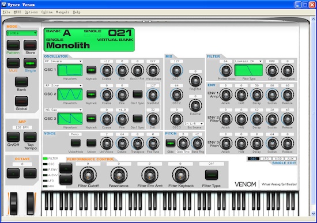317x223 pixels.
Task: Click the filter type curve display
Action: pos(248,70)
